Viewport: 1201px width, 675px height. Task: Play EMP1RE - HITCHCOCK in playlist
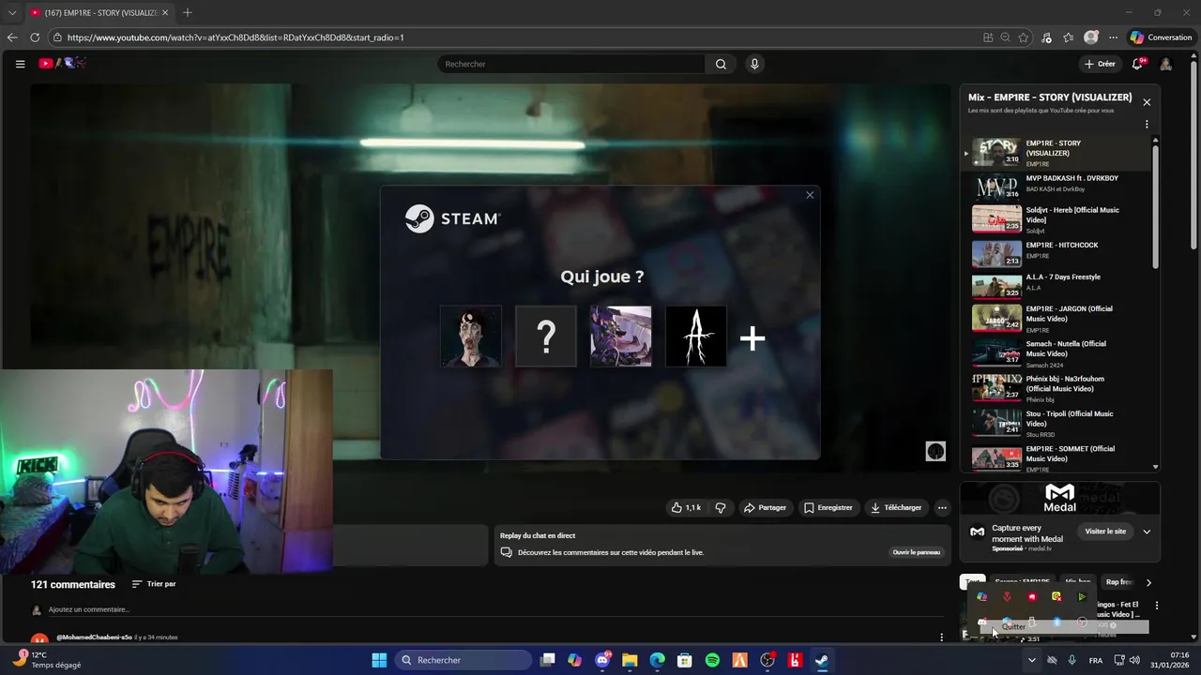[x=1056, y=252]
